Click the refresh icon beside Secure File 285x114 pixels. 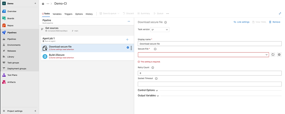tap(273, 54)
